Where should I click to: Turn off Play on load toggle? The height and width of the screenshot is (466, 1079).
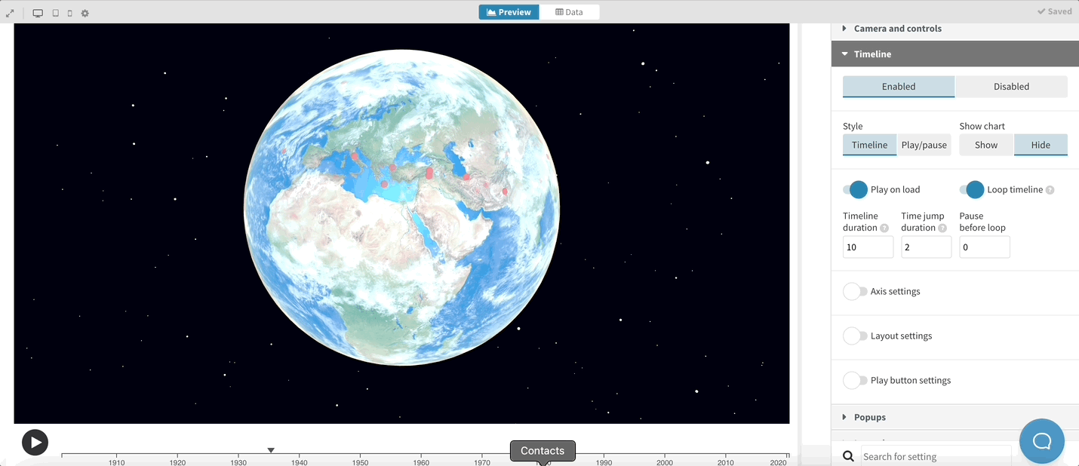click(x=856, y=189)
